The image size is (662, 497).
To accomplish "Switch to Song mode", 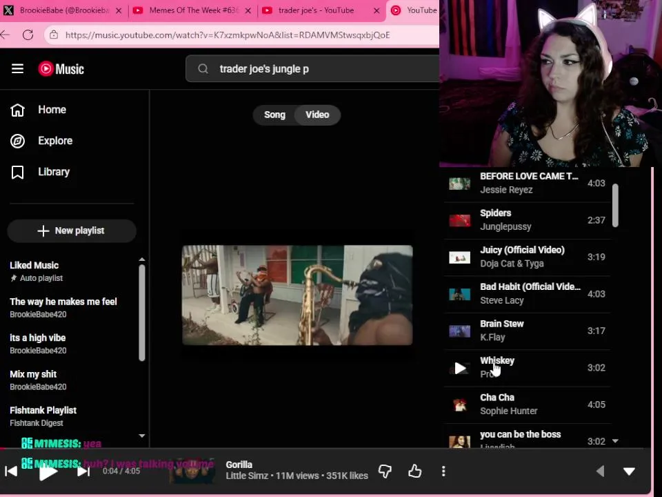I will [274, 115].
